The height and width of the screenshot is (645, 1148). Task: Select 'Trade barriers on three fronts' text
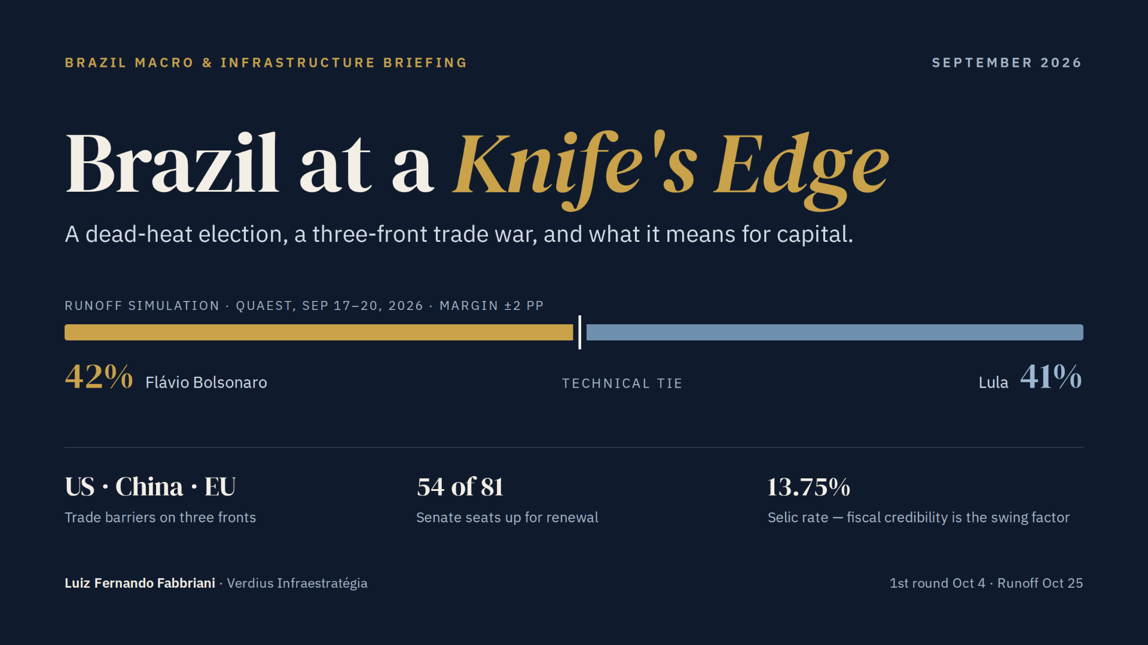pyautogui.click(x=160, y=517)
